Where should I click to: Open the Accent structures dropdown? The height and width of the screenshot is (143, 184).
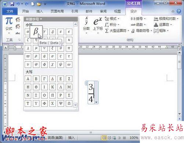[142, 31]
